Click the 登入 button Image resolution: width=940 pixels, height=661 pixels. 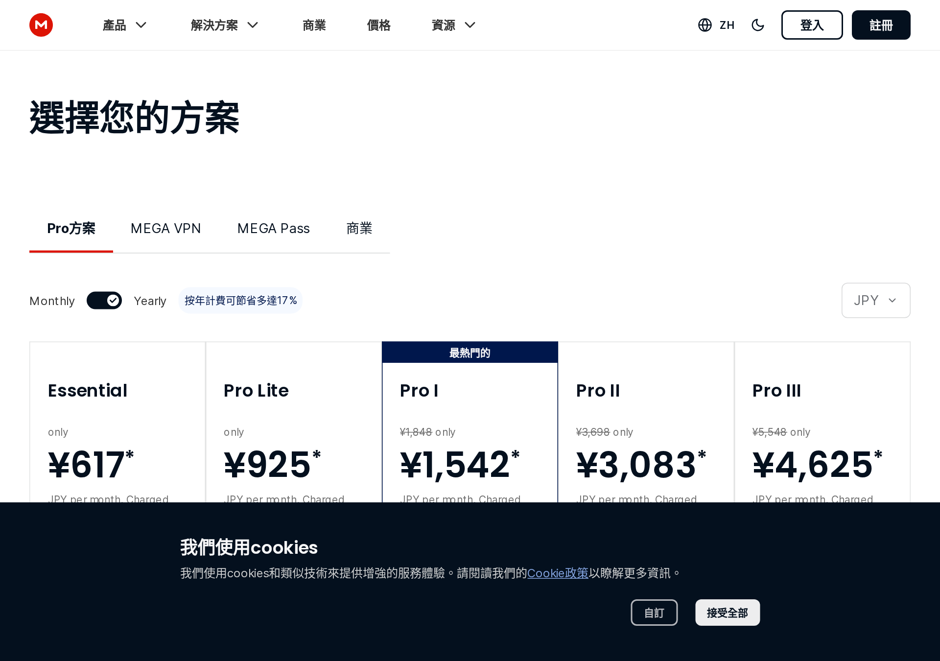(x=812, y=25)
